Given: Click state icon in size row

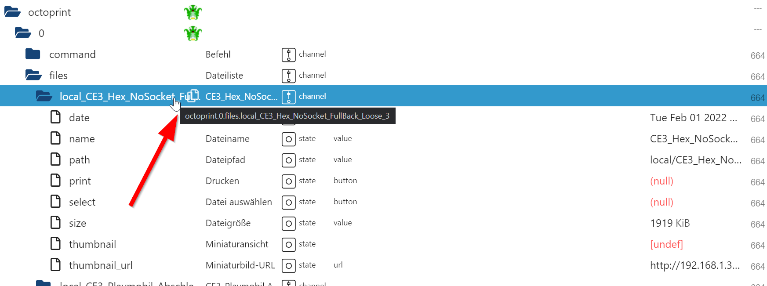Looking at the screenshot, I should click(288, 224).
